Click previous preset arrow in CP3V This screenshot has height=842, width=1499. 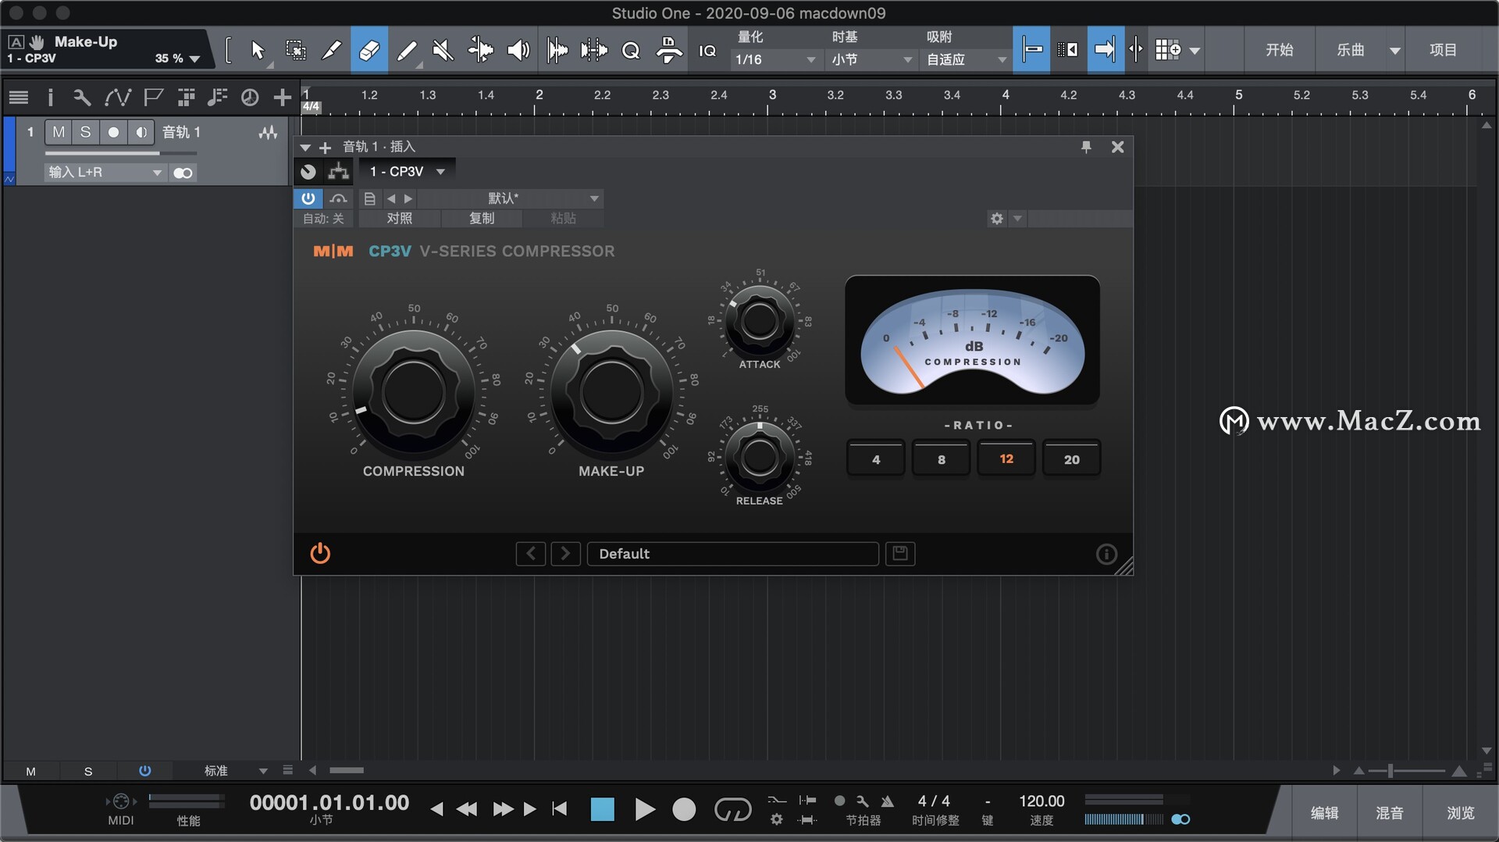click(x=531, y=554)
